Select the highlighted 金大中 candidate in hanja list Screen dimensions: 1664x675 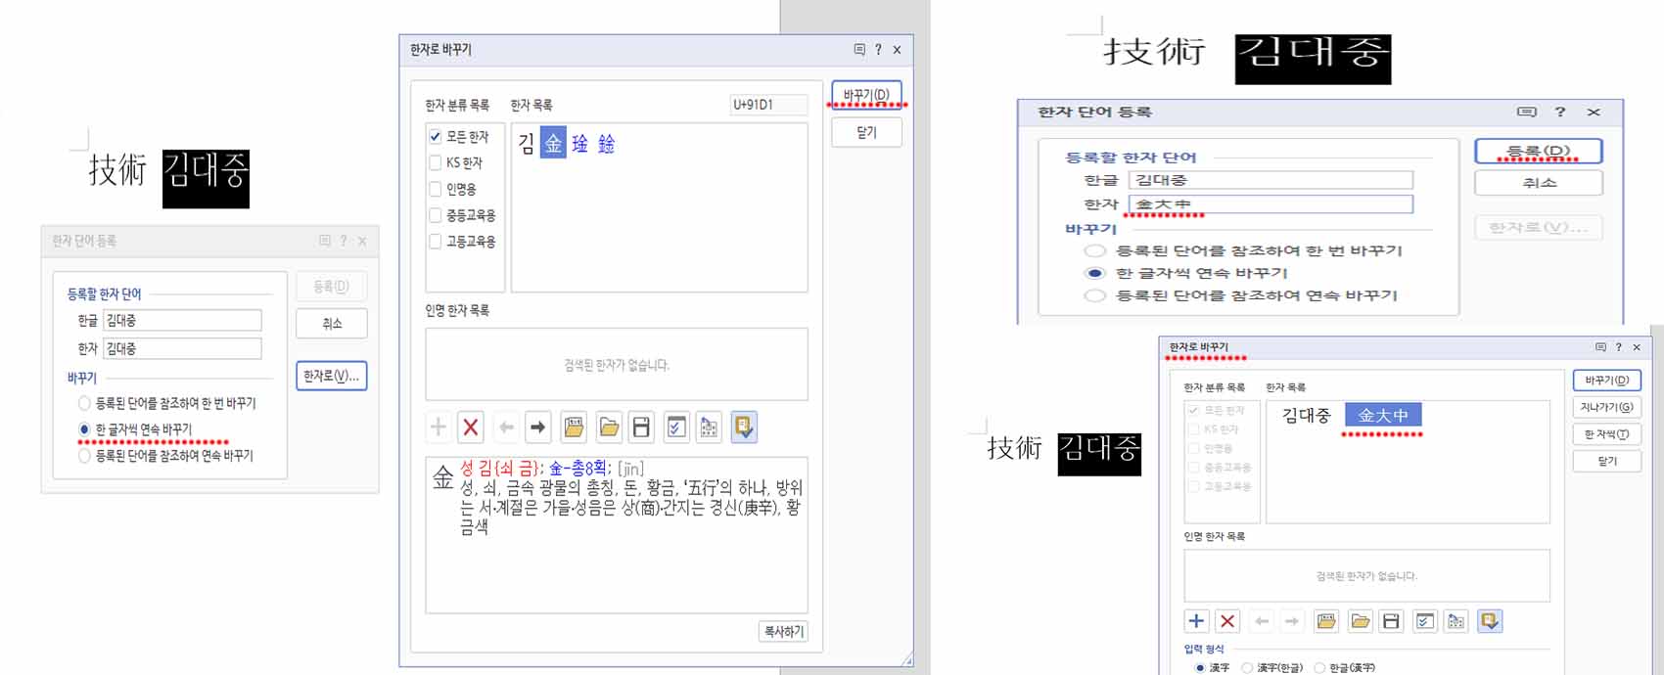[1383, 415]
